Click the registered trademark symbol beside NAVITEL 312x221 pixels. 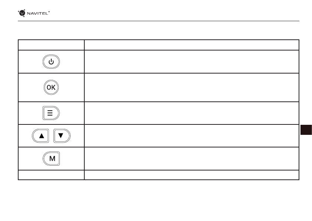tap(49, 12)
